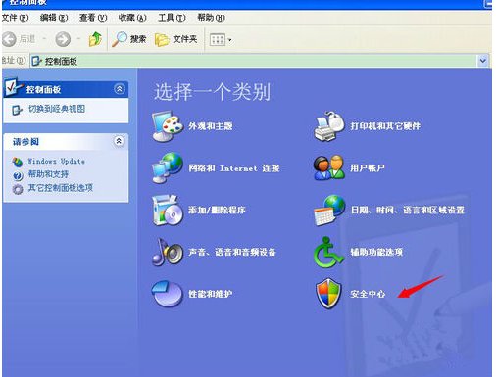The image size is (496, 377).
Task: Click the 日期、时间、语言和区域设置 label
Action: (408, 210)
